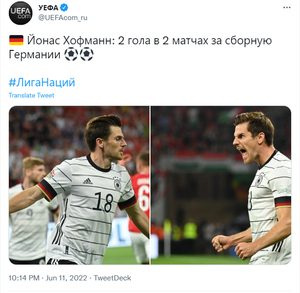Viewport: 300px width, 293px height.
Task: Click the Jun 11, 2022 date
Action: click(x=66, y=278)
